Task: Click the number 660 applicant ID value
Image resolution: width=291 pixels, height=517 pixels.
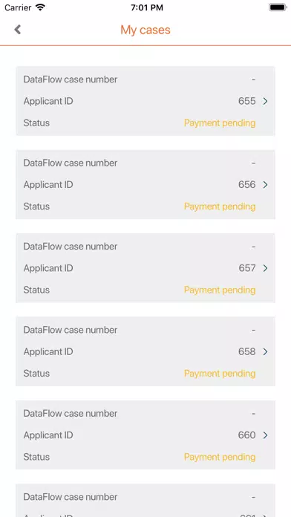Action: point(247,435)
